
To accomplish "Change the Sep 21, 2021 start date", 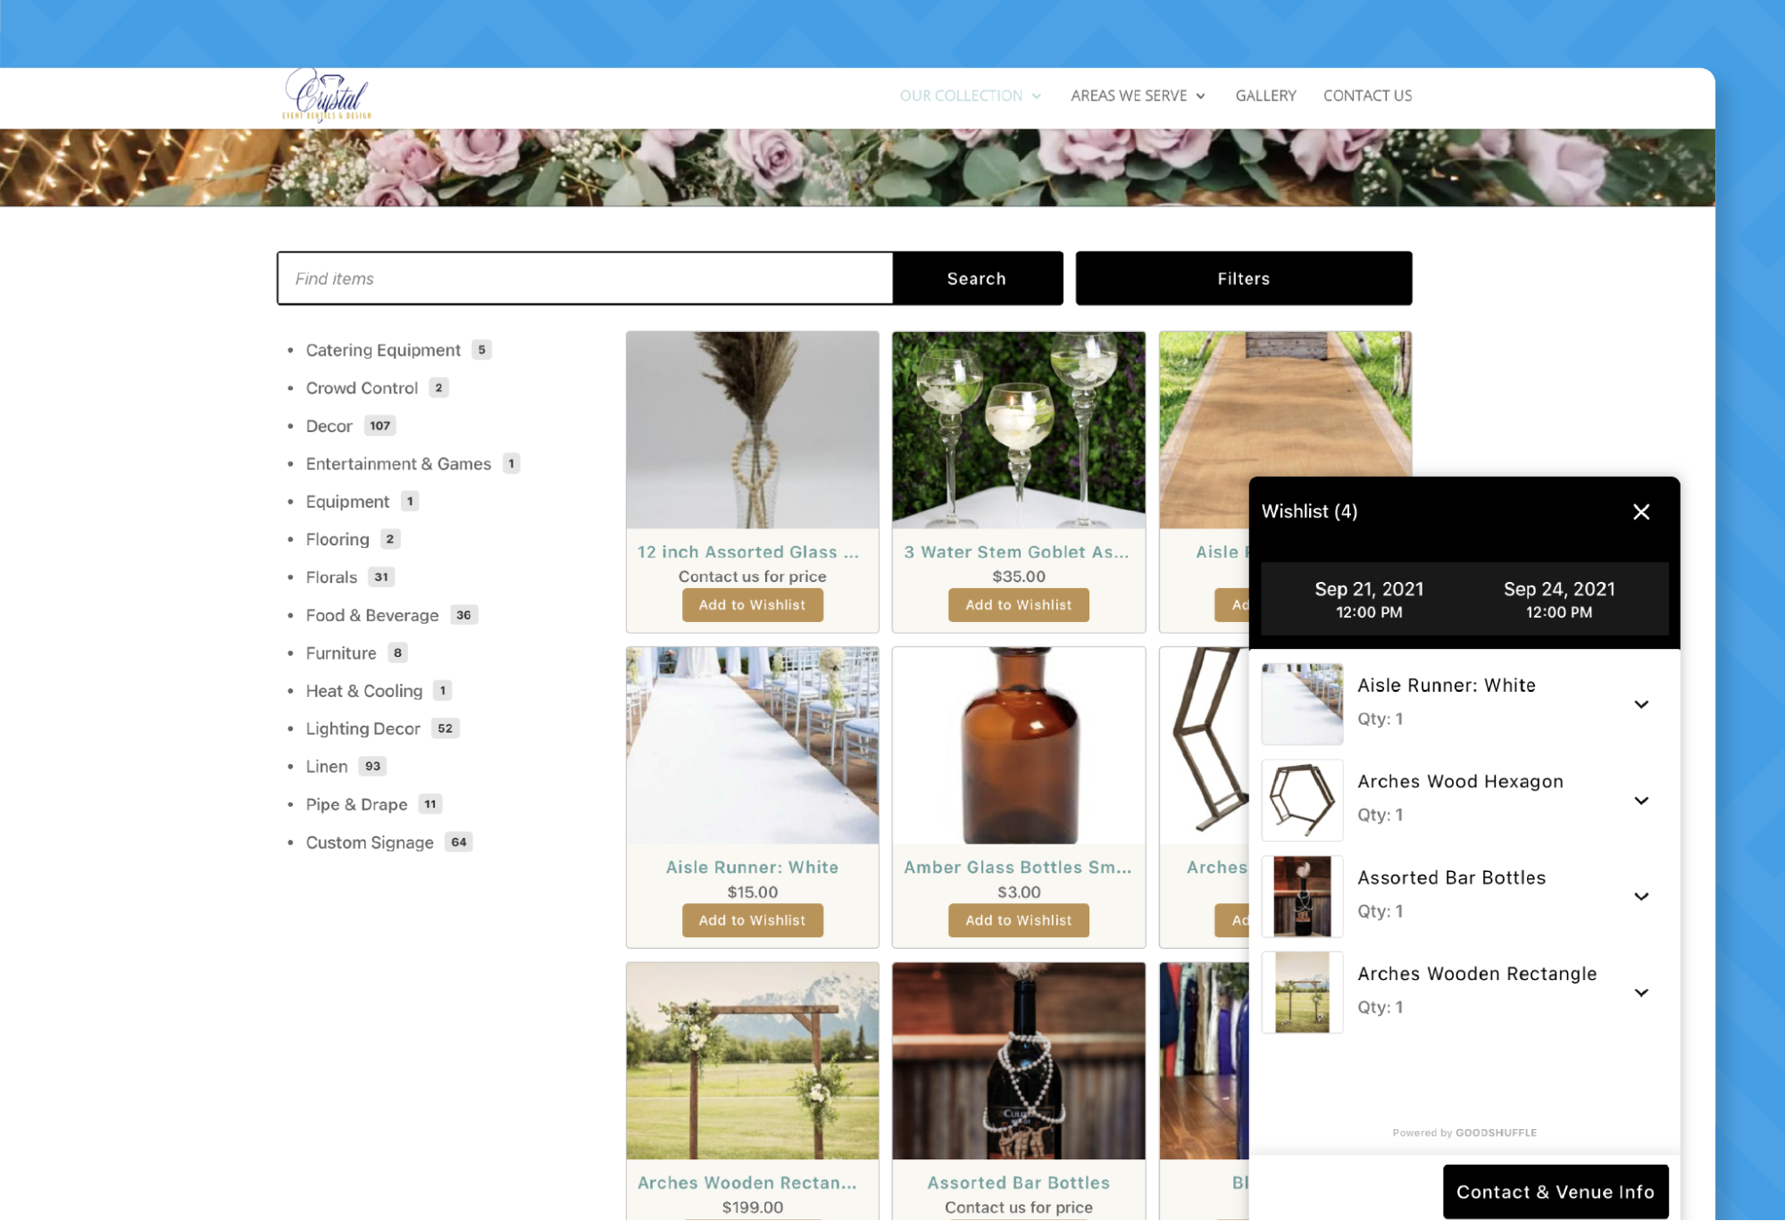I will 1368,599.
